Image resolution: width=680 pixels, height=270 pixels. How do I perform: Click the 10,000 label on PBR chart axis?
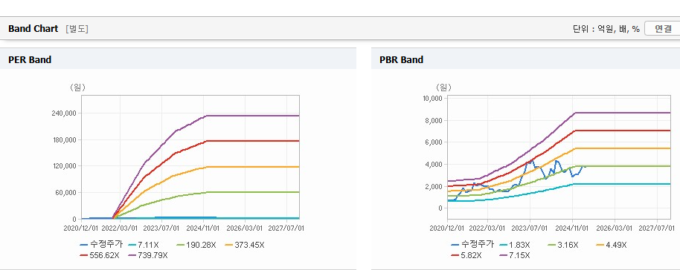pos(432,98)
